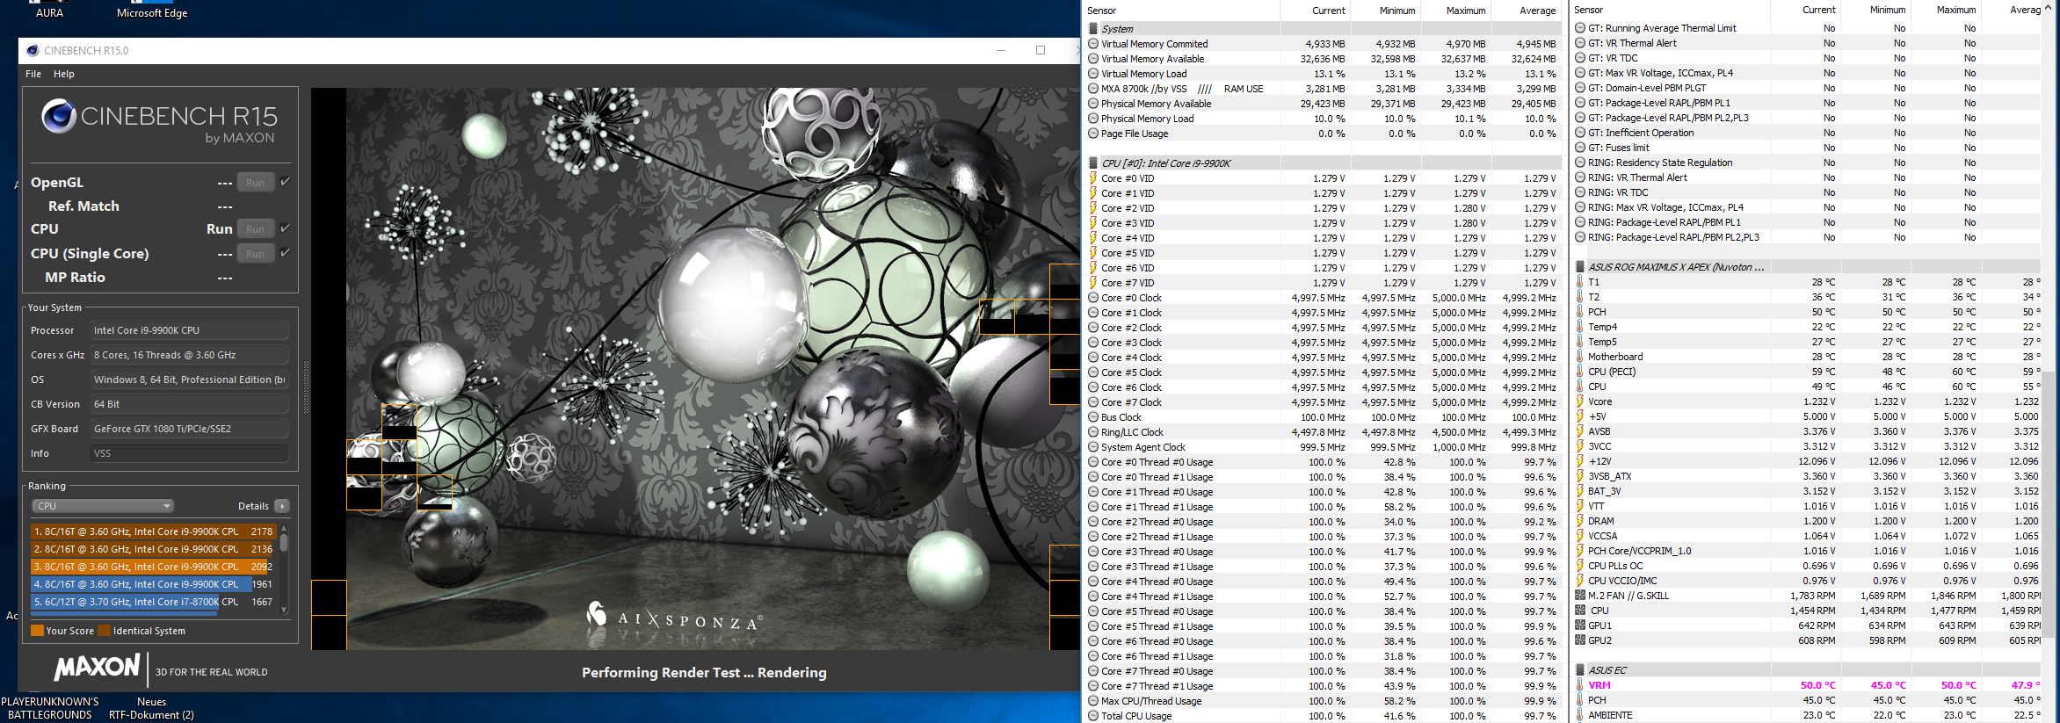The height and width of the screenshot is (723, 2060).
Task: Click the MXA 8700k RAM USE sensor row
Action: 1323,89
